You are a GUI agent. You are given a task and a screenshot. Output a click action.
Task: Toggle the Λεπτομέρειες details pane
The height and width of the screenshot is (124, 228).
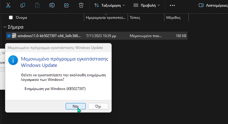(x=213, y=5)
